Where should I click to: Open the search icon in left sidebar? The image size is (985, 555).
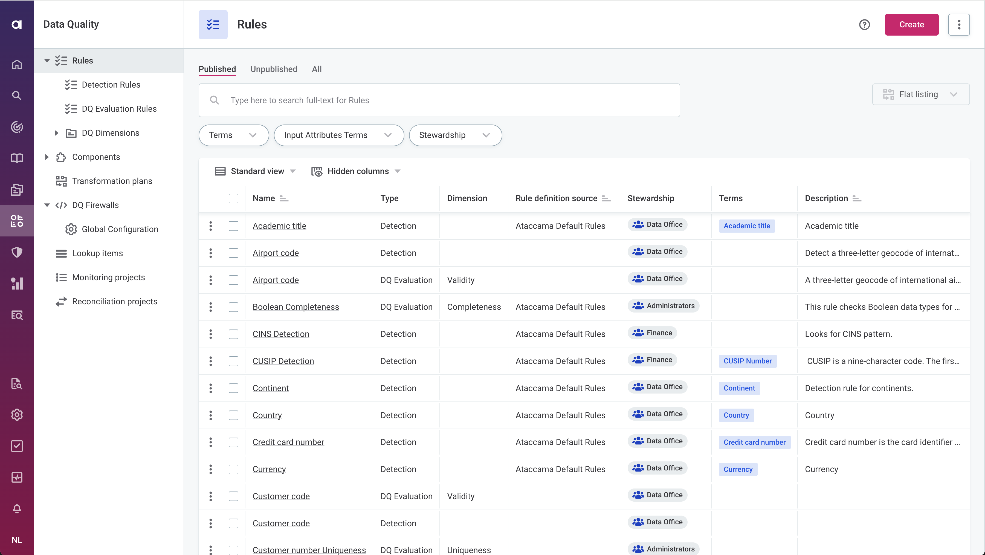pyautogui.click(x=16, y=96)
